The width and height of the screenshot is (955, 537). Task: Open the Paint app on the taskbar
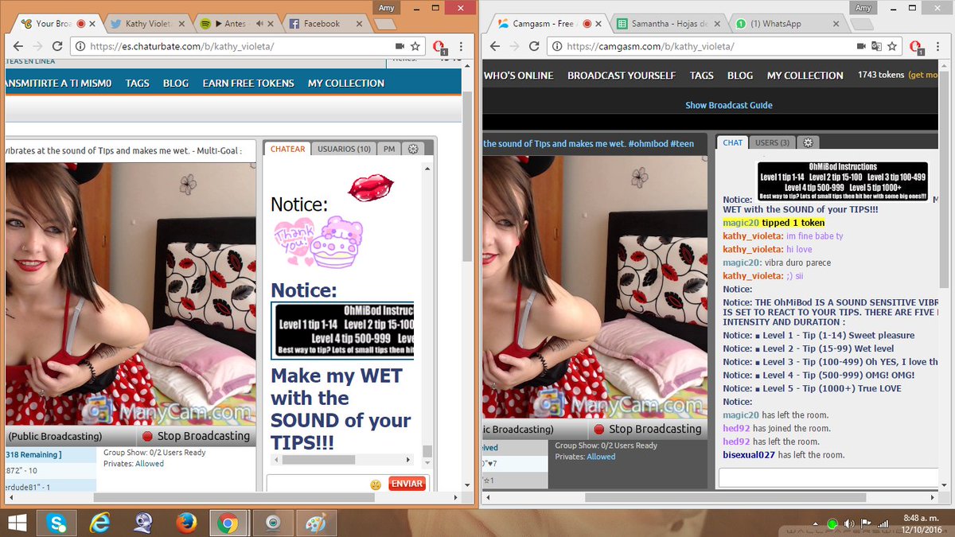(x=315, y=523)
